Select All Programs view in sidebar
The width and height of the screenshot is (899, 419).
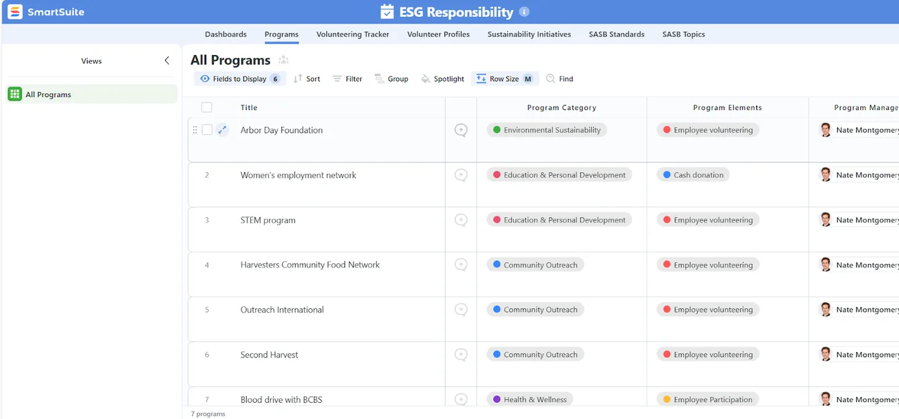click(x=92, y=95)
